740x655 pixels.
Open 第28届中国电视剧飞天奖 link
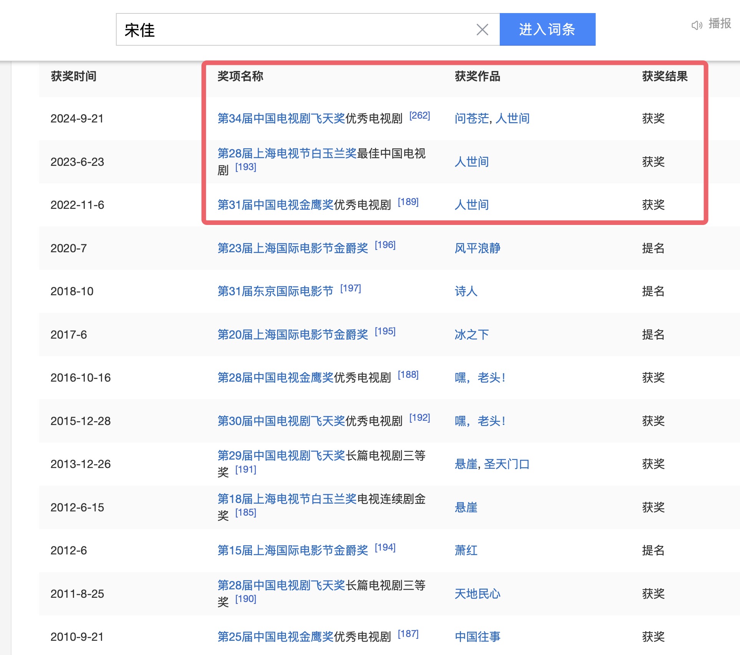pyautogui.click(x=281, y=586)
